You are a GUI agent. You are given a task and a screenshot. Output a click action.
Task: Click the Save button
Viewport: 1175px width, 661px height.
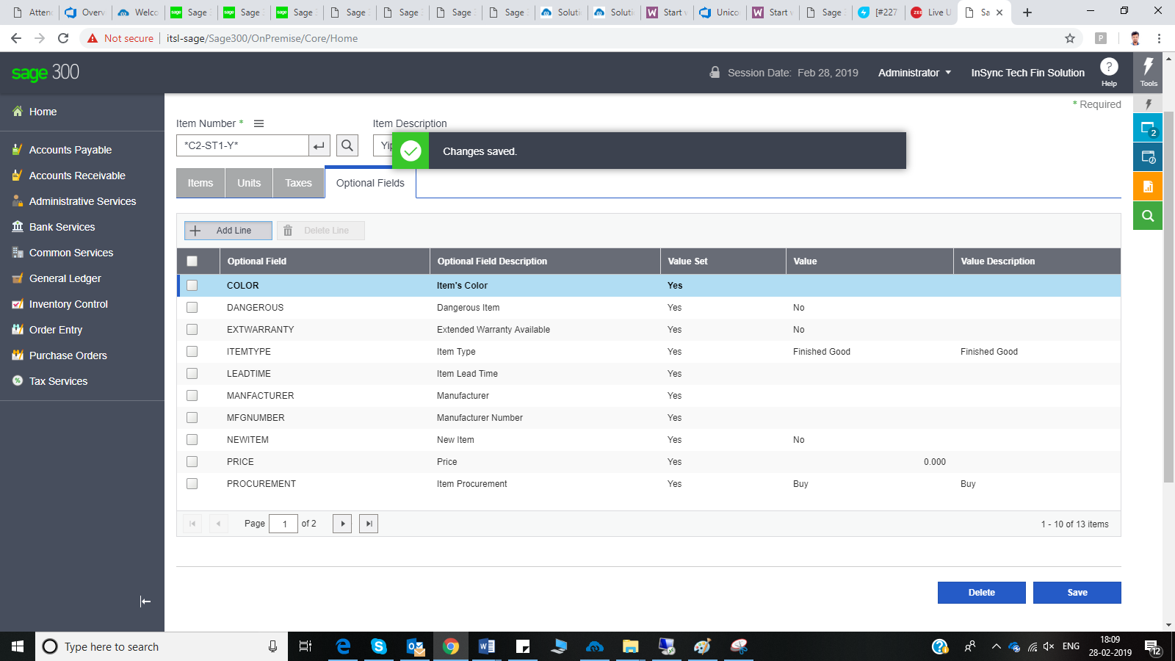pos(1077,592)
